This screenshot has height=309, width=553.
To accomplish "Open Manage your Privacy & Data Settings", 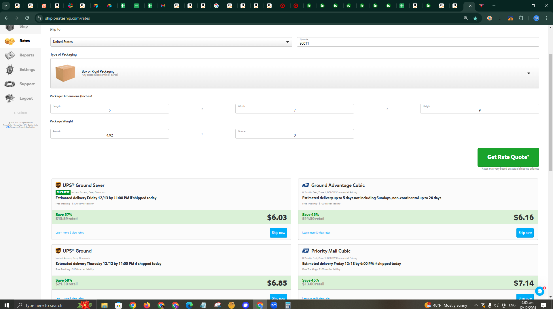I will [x=22, y=127].
